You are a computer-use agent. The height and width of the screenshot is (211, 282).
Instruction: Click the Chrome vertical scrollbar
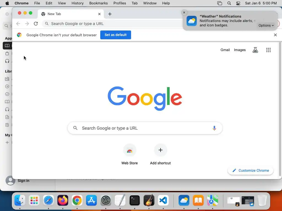point(280,109)
